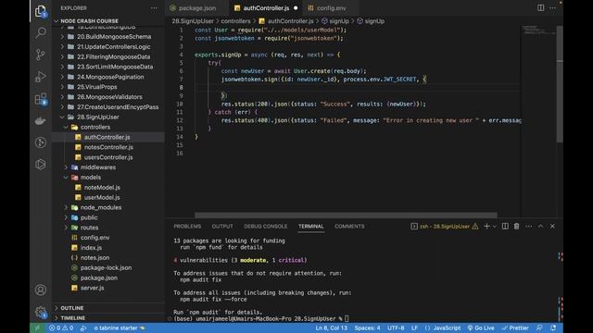Expand the OUTLINE section
This screenshot has height=333, width=593.
coord(108,308)
